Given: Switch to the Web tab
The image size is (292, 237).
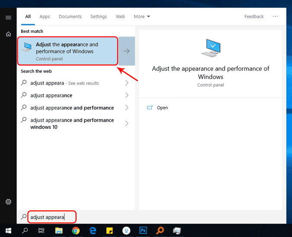Looking at the screenshot, I should [x=120, y=16].
